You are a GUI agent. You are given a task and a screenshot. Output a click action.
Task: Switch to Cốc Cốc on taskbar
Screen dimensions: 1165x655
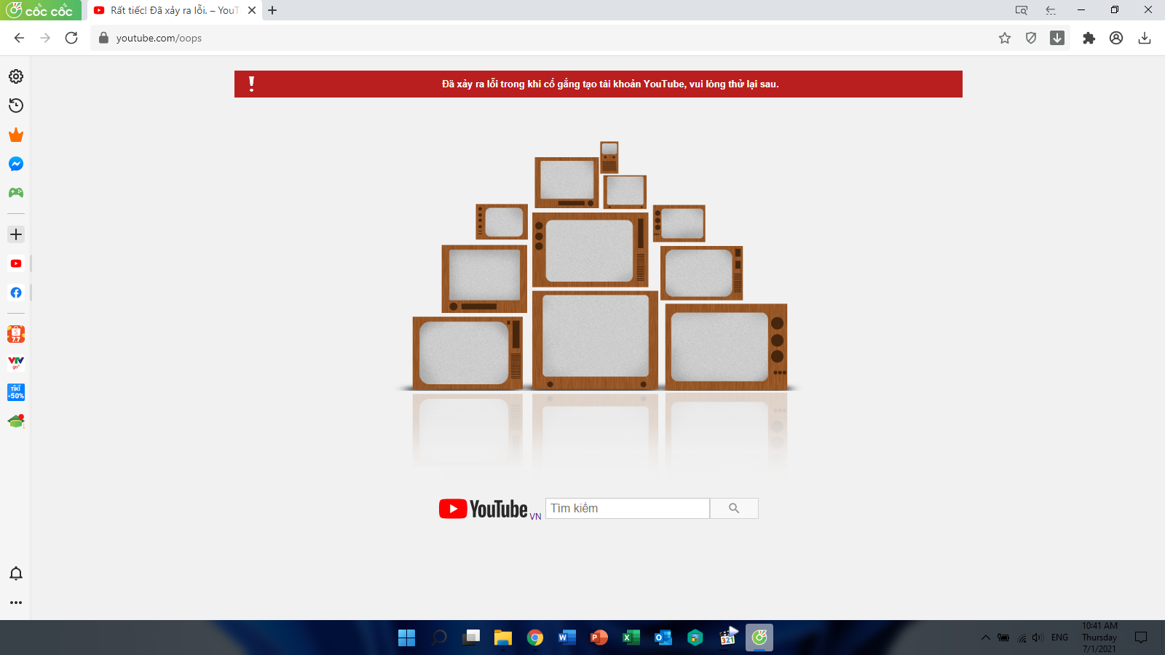click(759, 638)
